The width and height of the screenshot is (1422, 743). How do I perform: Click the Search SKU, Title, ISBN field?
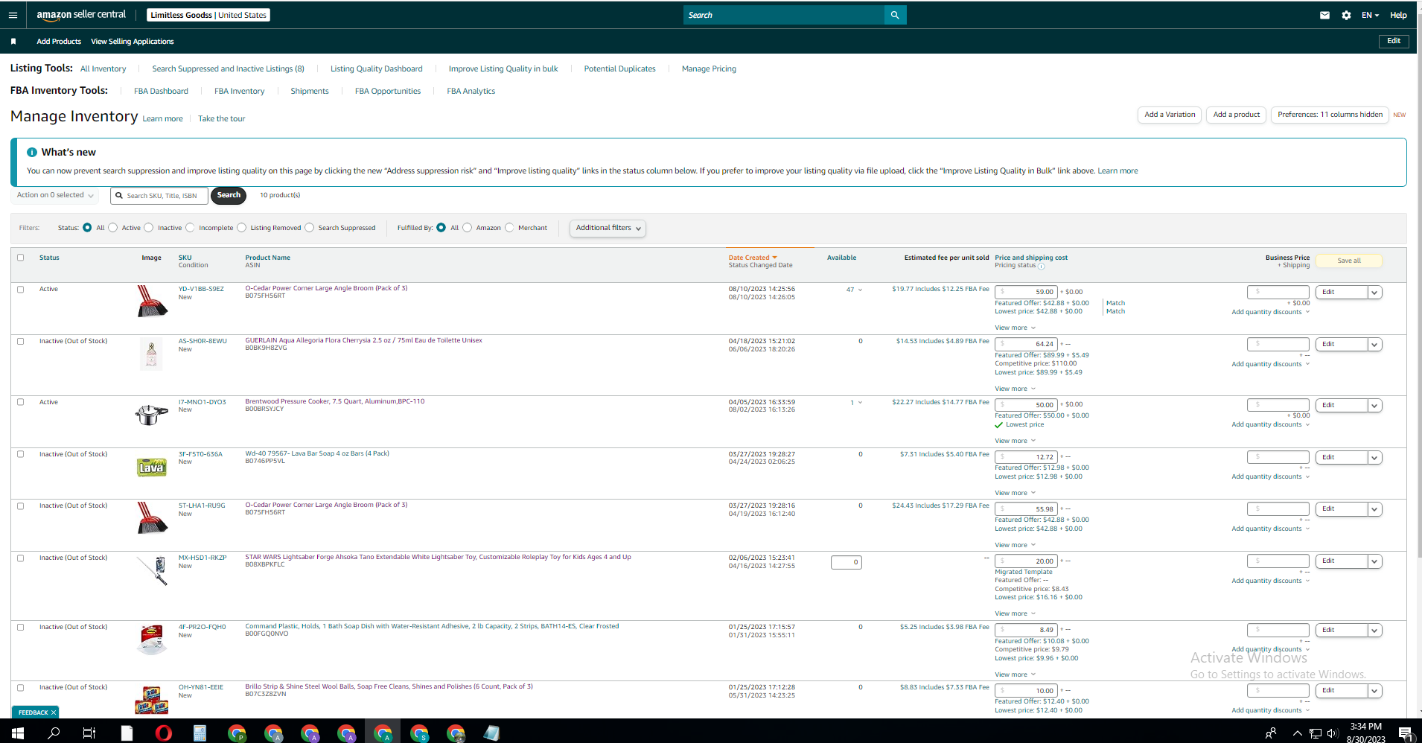coord(159,196)
